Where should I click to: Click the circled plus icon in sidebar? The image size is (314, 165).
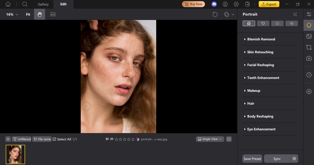(x=309, y=91)
